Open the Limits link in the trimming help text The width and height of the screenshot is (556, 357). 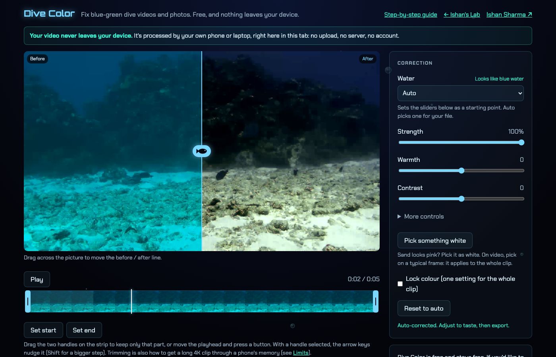point(301,353)
